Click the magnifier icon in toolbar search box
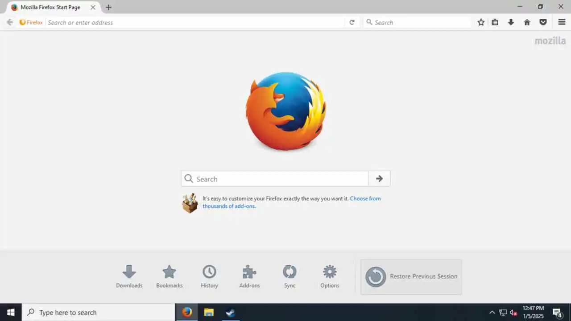Image resolution: width=571 pixels, height=321 pixels. click(x=369, y=22)
